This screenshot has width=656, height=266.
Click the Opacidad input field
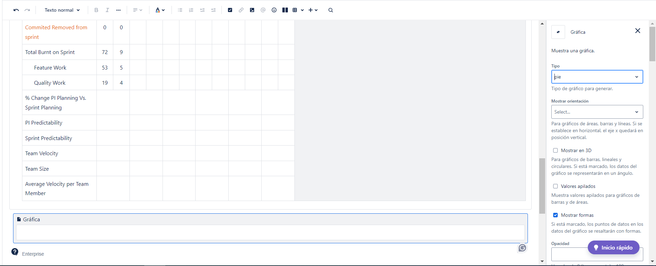pyautogui.click(x=597, y=254)
